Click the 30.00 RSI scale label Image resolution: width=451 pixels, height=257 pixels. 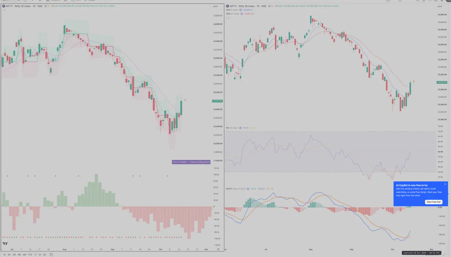click(x=440, y=172)
